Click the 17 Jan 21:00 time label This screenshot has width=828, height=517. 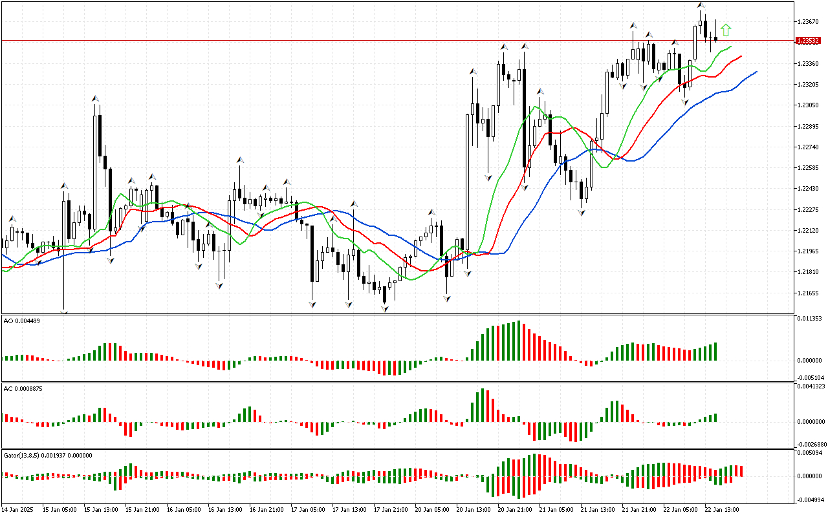click(x=391, y=509)
